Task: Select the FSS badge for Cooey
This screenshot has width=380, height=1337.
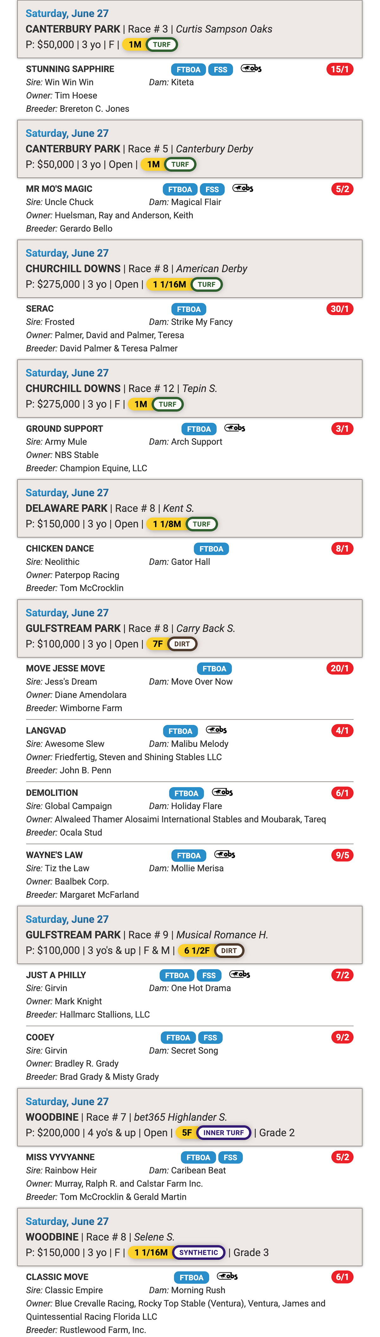Action: [x=211, y=1037]
